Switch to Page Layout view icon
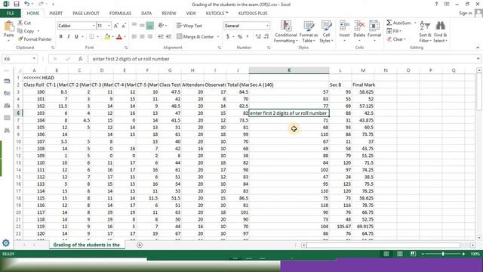Viewport: 483px width, 272px height. (x=399, y=254)
